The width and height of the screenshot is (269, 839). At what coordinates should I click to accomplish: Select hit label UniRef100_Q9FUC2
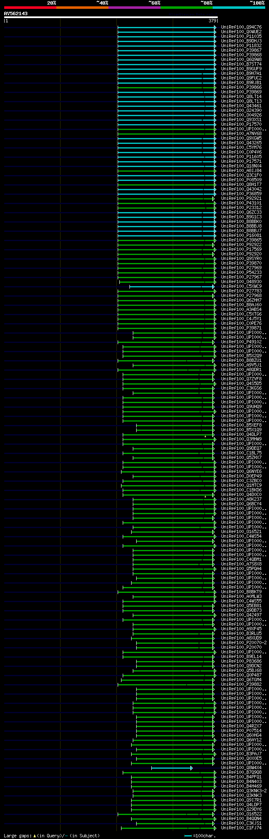pos(241,78)
